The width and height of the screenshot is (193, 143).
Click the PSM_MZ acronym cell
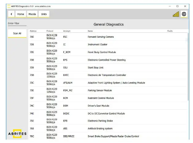point(68,90)
